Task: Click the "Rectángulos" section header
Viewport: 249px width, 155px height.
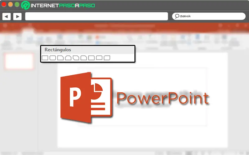Action: click(58, 50)
